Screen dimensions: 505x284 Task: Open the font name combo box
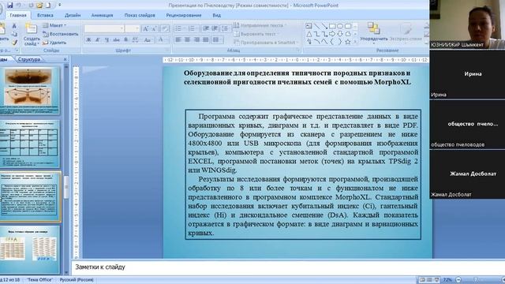click(x=104, y=28)
